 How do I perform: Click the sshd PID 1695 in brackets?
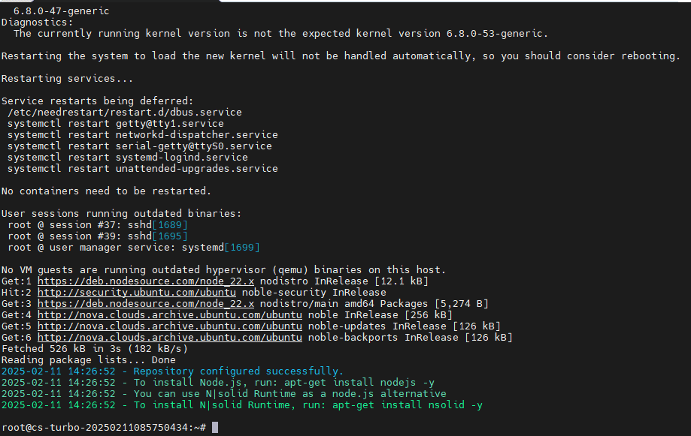pyautogui.click(x=169, y=236)
